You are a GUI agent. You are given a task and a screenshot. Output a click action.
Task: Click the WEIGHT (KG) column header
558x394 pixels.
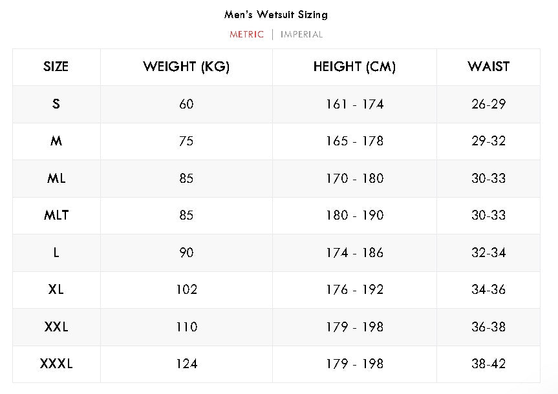tap(186, 67)
